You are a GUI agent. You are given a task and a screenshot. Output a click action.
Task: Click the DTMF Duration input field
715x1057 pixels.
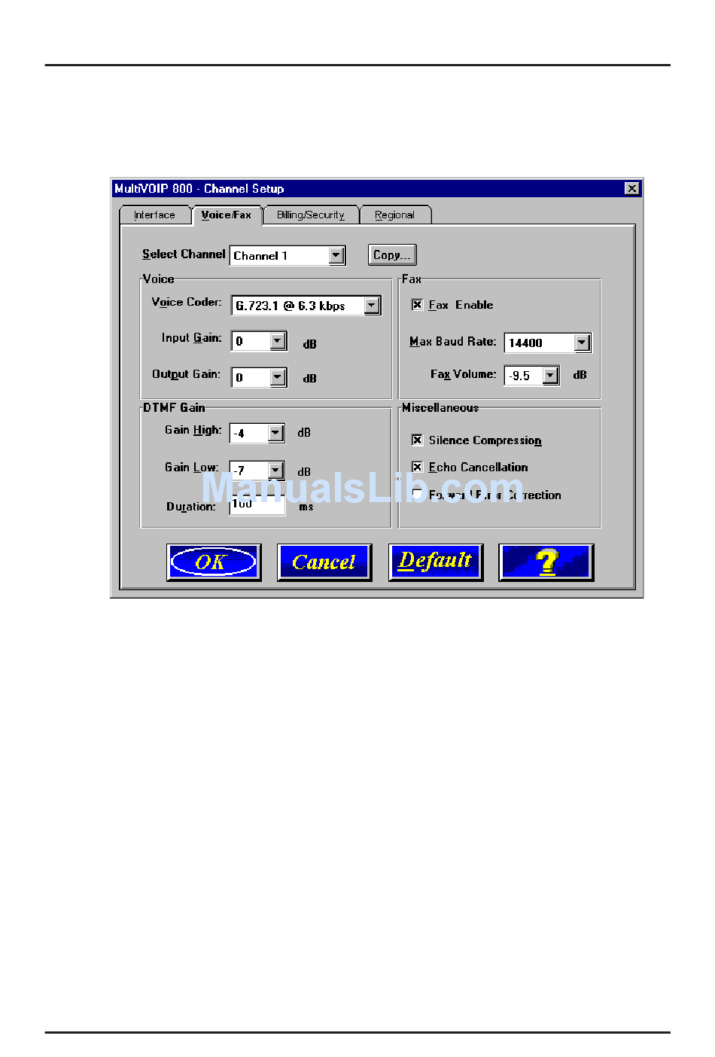257,505
